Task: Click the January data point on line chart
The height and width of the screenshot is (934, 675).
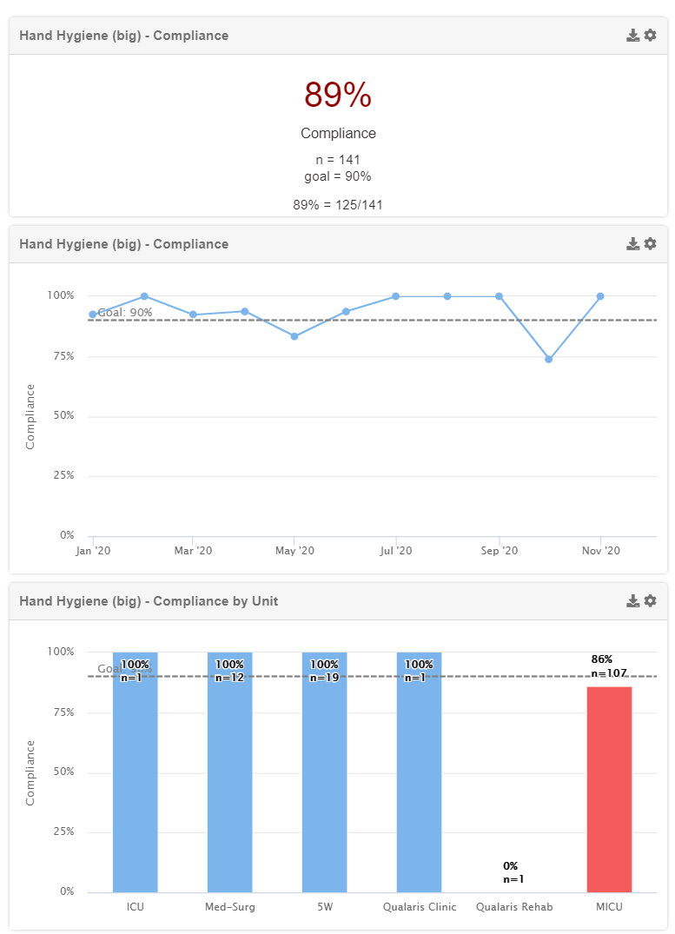Action: click(x=93, y=315)
